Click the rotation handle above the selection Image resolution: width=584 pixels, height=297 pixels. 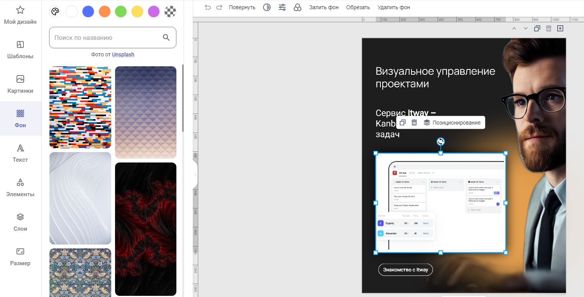441,142
